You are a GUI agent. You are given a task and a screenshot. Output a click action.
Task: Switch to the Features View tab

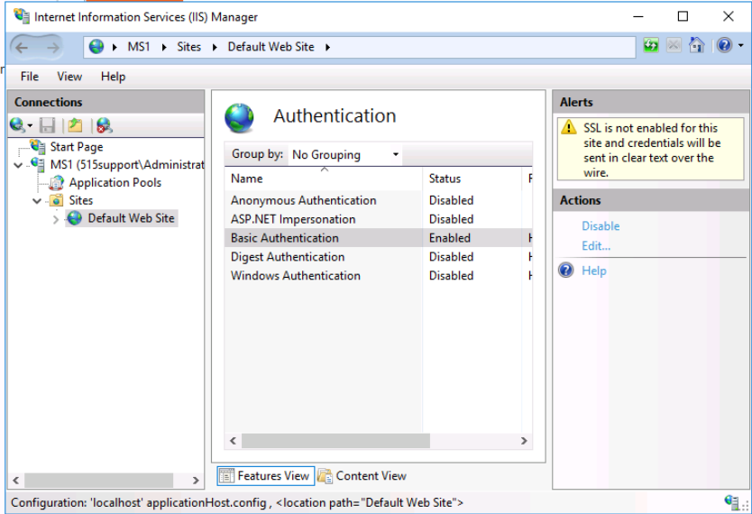266,475
